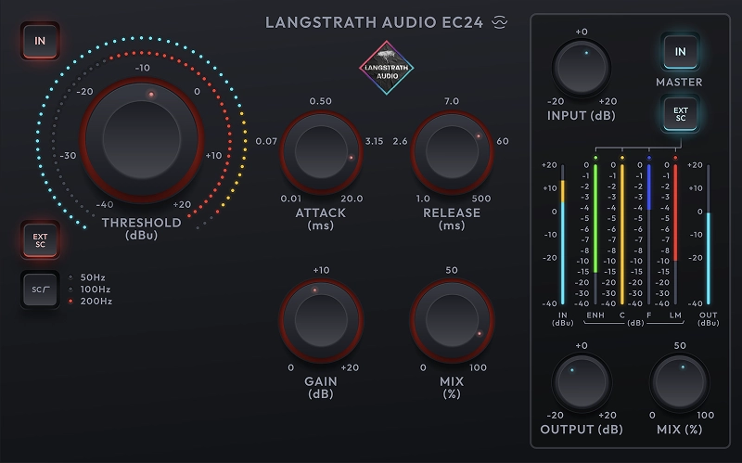Toggle the red EXT SC sidechain button
Screen dimensions: 742x463
point(40,240)
